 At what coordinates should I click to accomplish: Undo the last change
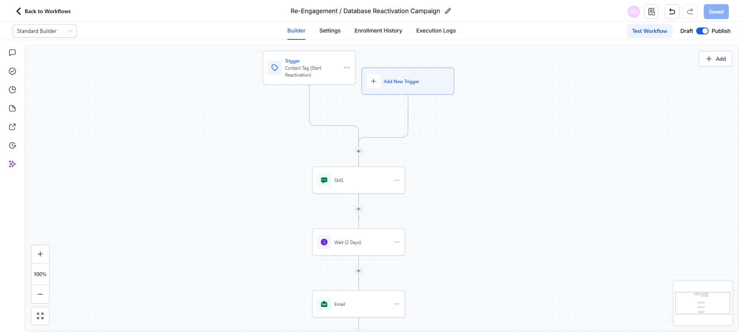(672, 12)
